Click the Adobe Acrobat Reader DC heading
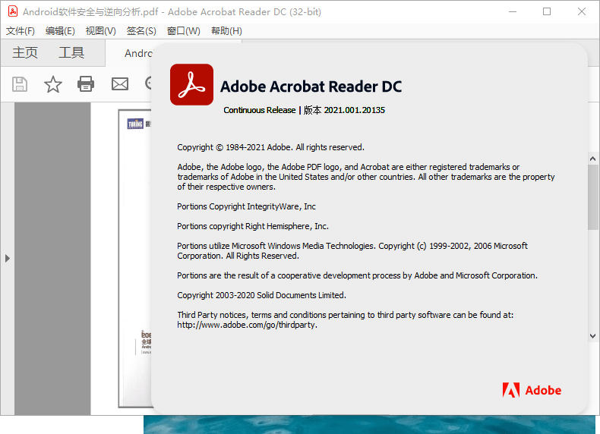The width and height of the screenshot is (600, 434). point(311,86)
